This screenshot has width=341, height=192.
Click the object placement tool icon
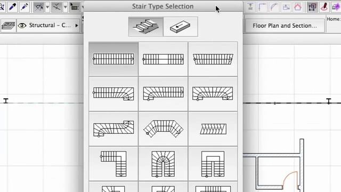coord(286,7)
